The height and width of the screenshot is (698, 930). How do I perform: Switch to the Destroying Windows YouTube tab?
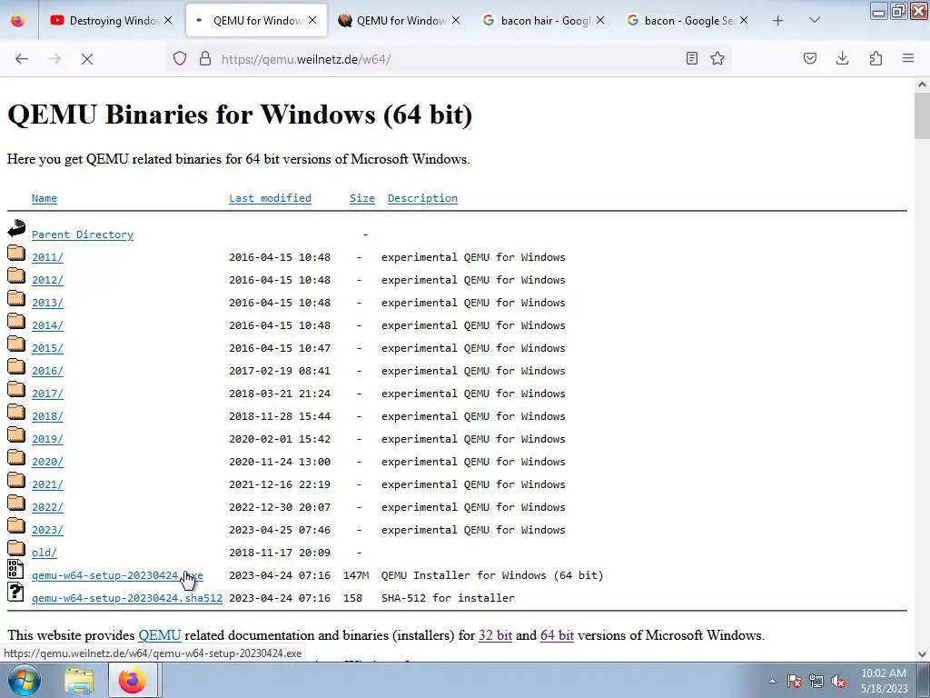click(x=111, y=20)
